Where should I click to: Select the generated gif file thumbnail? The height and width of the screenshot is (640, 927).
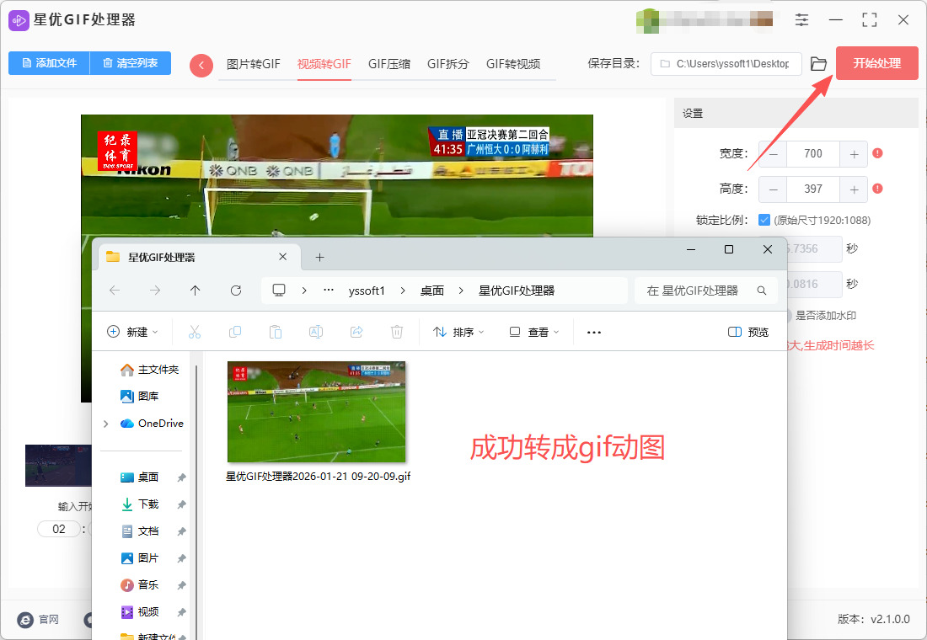click(x=317, y=412)
